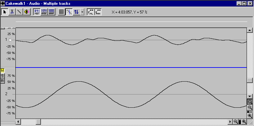Toggle the VOL envelope display

coord(90,12)
